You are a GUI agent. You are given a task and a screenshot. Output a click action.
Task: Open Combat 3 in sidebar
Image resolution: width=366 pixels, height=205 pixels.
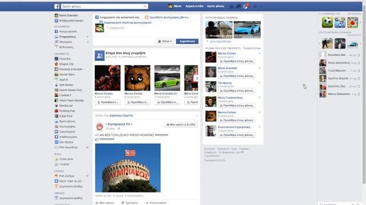pos(63,95)
